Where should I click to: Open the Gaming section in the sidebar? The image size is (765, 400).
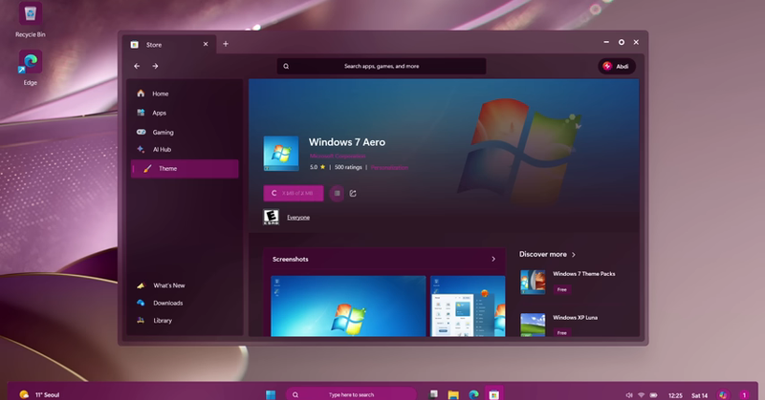click(x=185, y=132)
